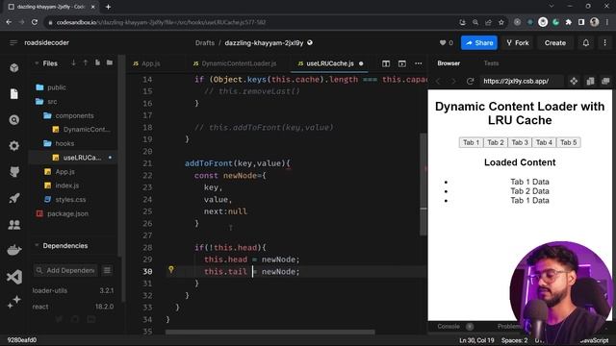Click the Drafts breadcrumb link
616x346 pixels.
click(205, 42)
